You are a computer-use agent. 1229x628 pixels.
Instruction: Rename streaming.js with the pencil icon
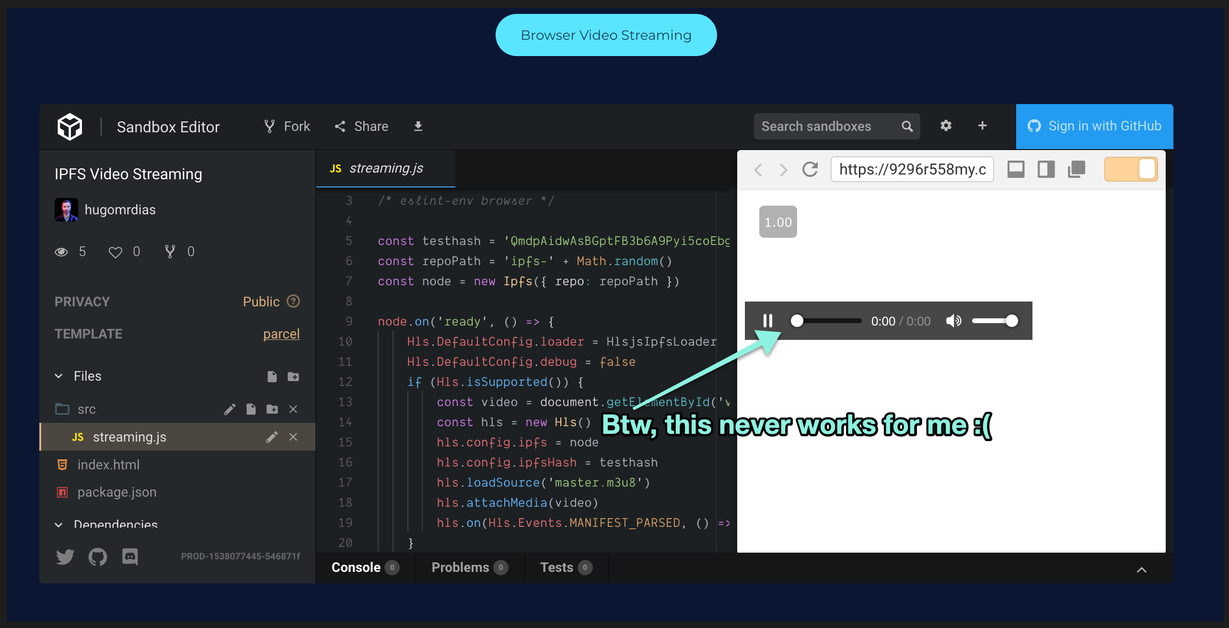(272, 437)
